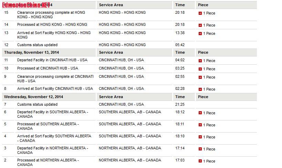
Task: Click red plus icon for row 13
Action: click(x=200, y=33)
